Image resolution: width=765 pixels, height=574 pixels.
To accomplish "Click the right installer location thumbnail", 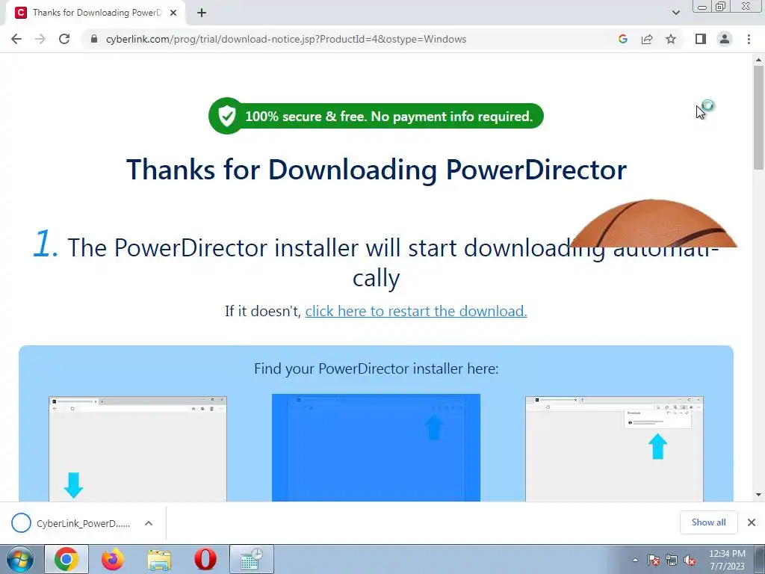I will [x=614, y=449].
